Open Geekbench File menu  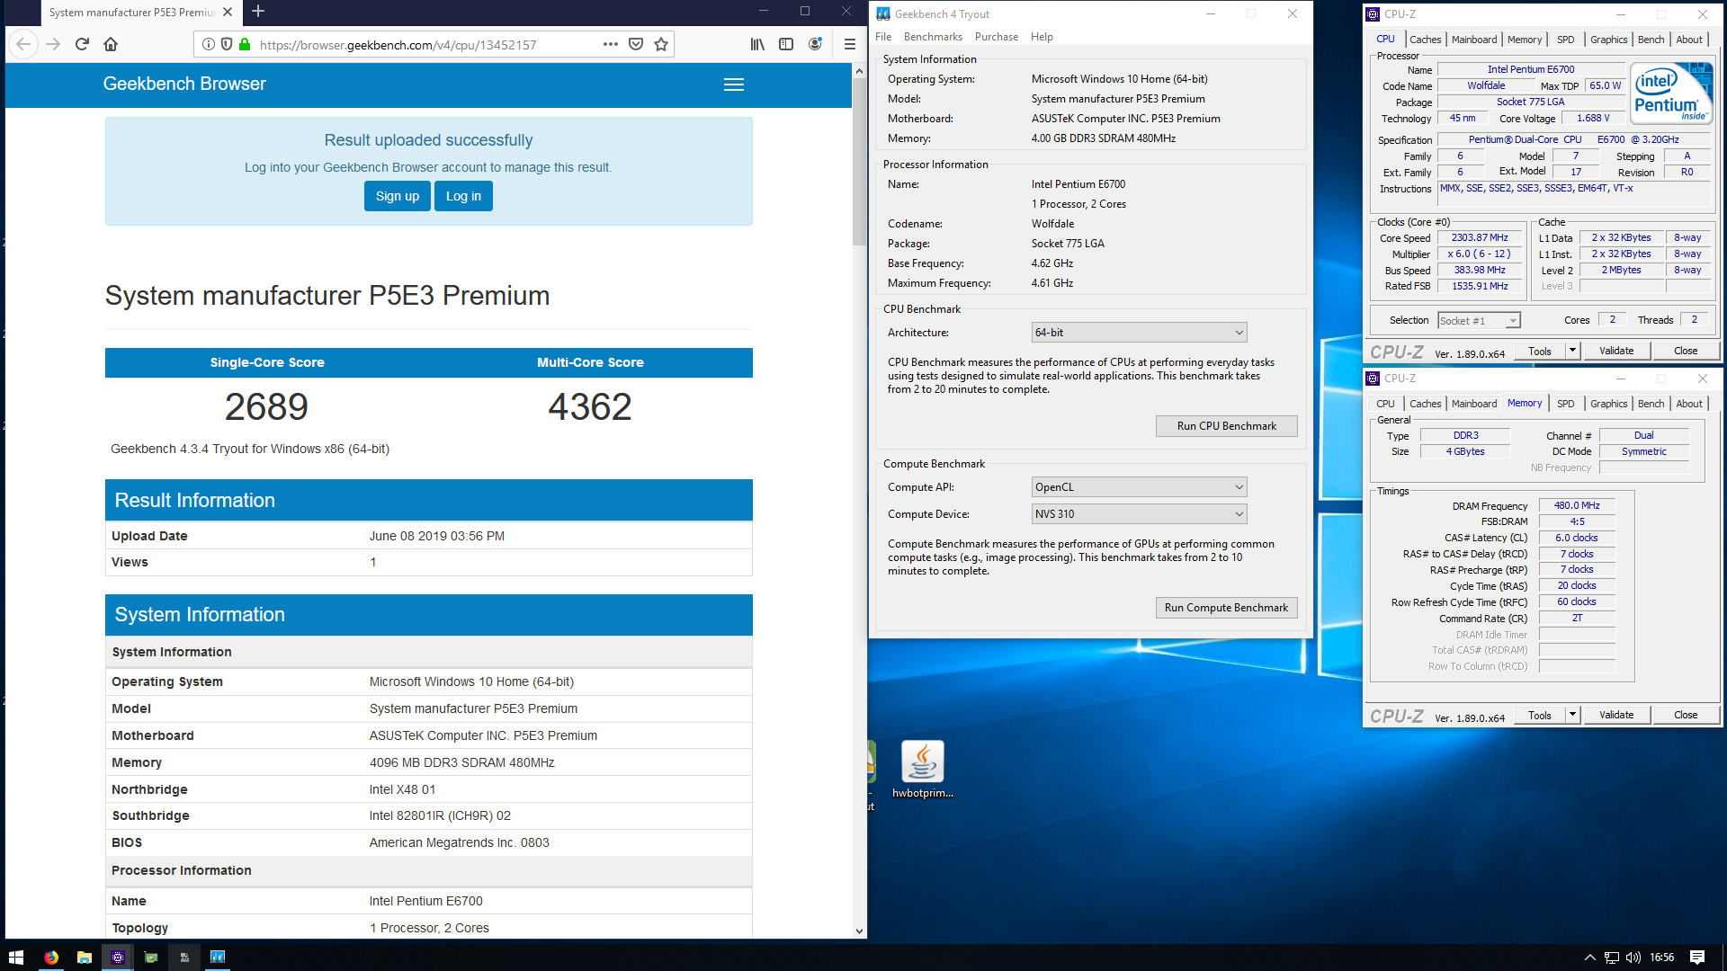click(x=883, y=37)
